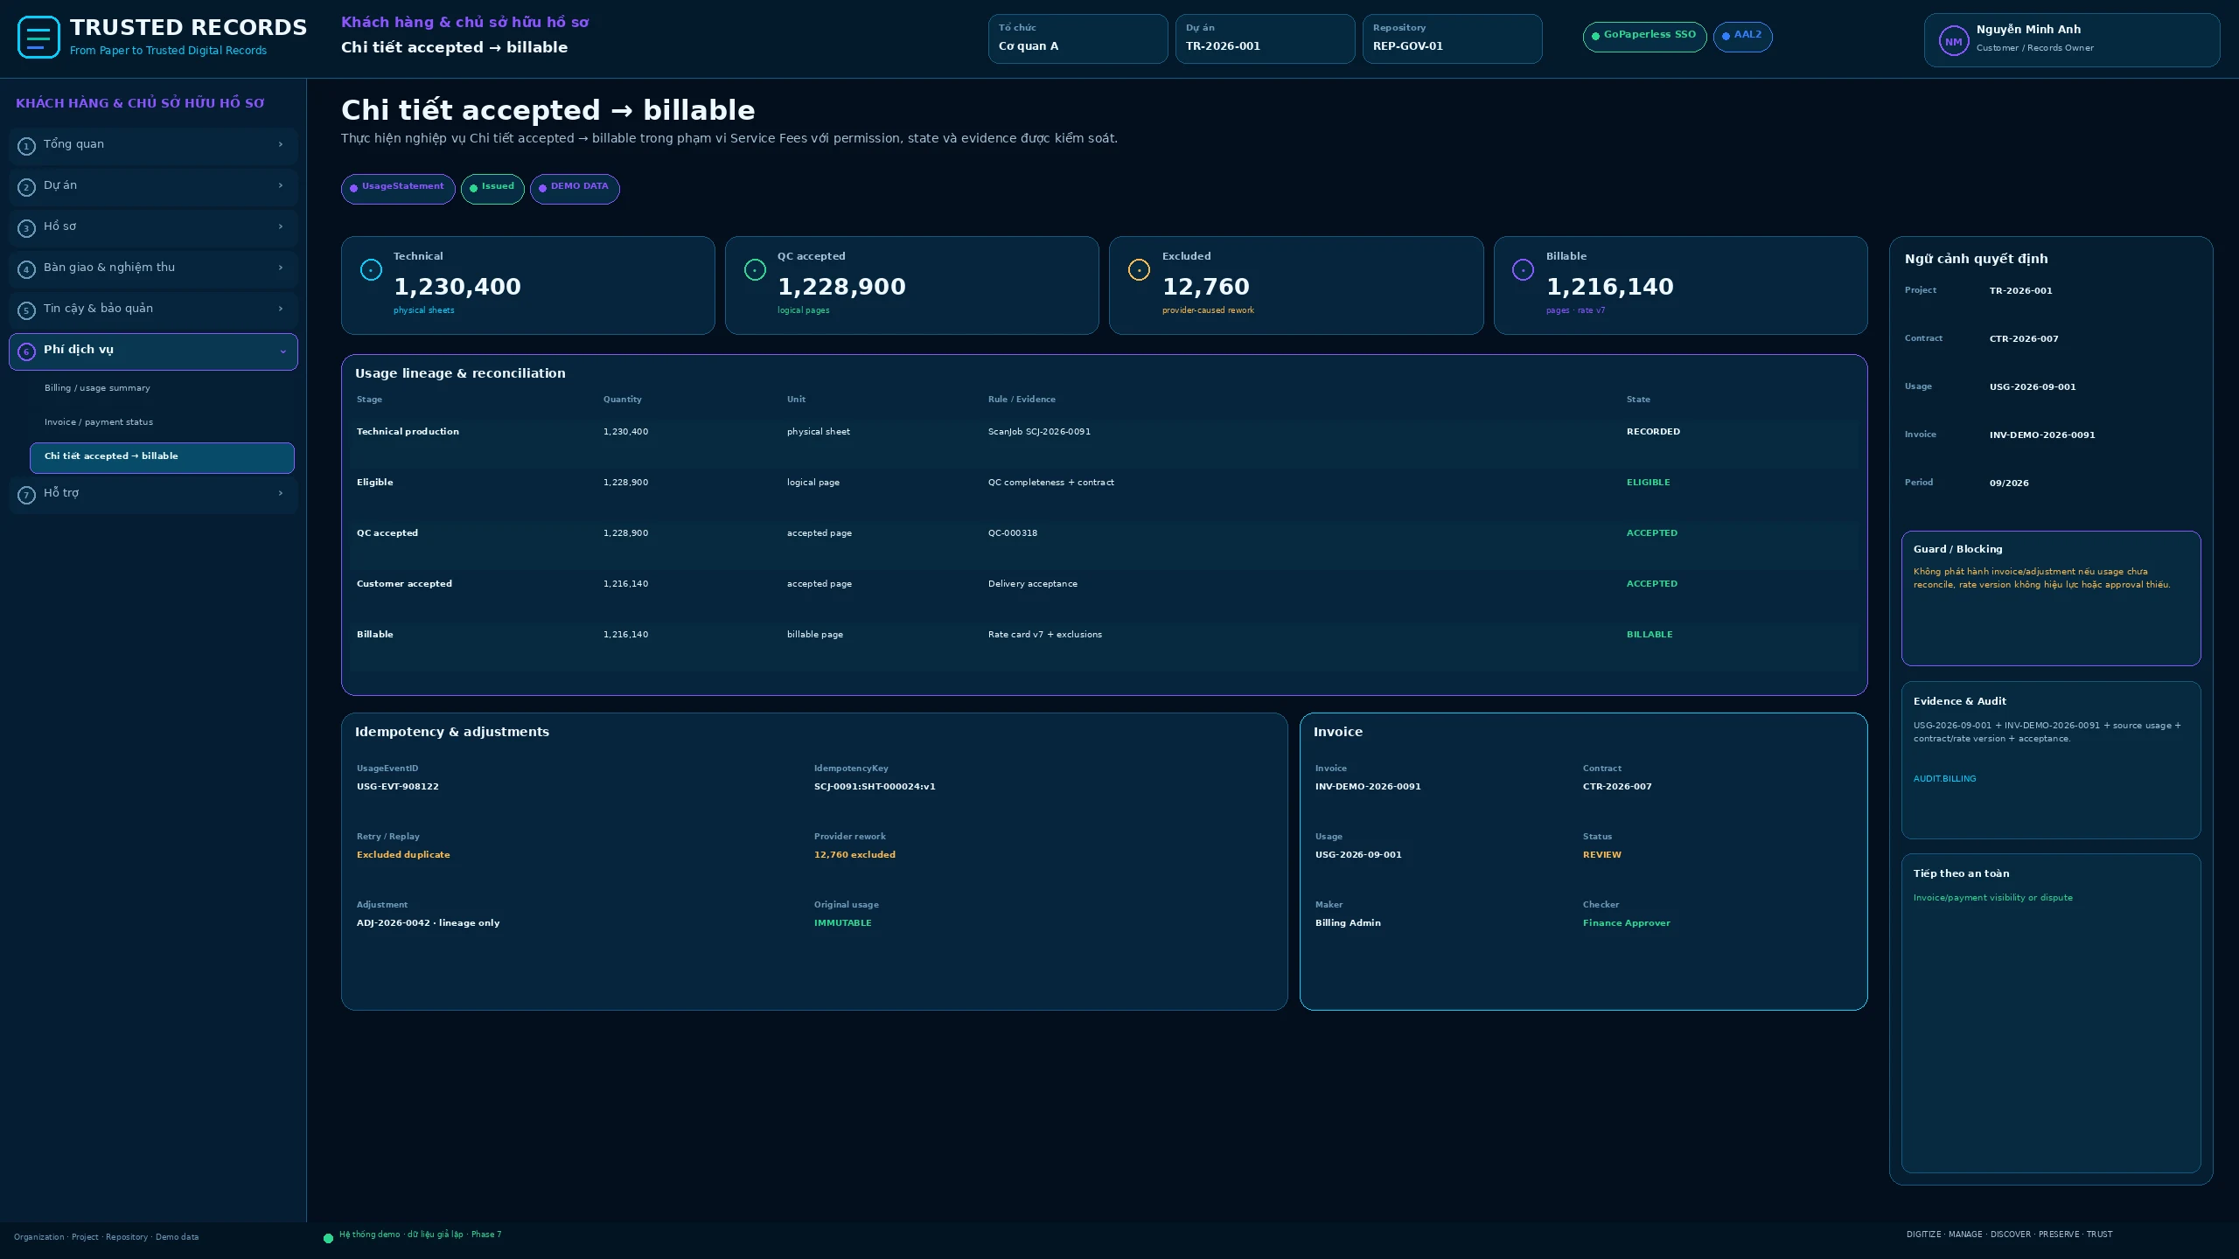Click the AAL2 badge
The width and height of the screenshot is (2239, 1259).
click(1742, 36)
